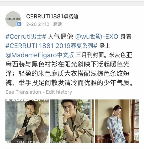Viewport: 144px width, 149px height.
Task: Tap the final line ending 少年气质
Action: click(69, 83)
